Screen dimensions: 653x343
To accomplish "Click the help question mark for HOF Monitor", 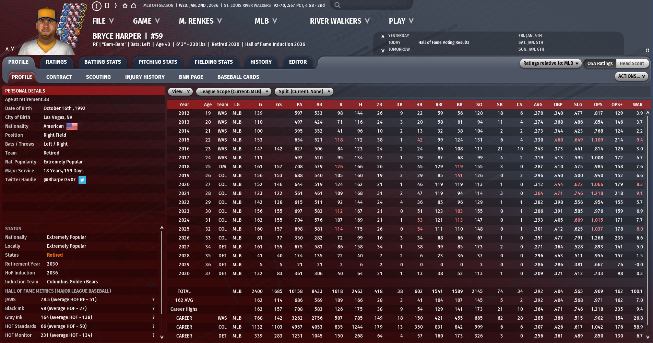I will tap(153, 335).
